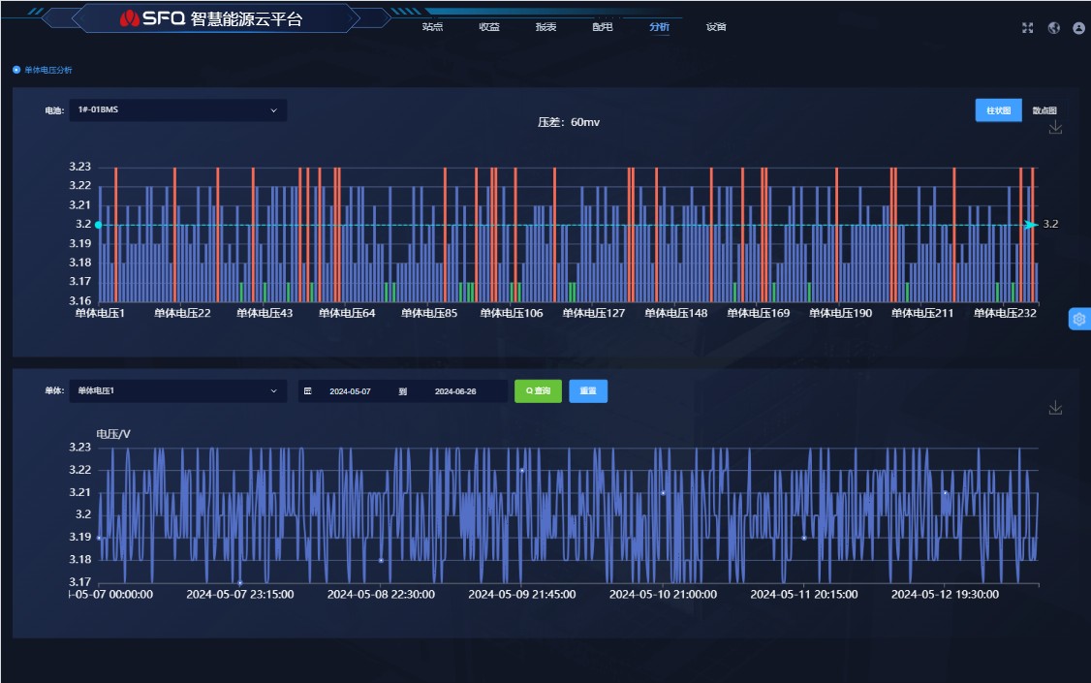Expand the 单体 dropdown showing 单体电压1

click(x=178, y=390)
